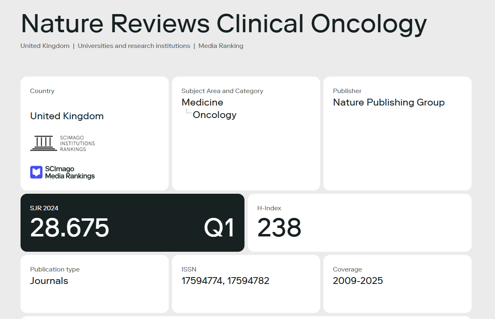495x319 pixels.
Task: Click the ISSN numbers 17594774, 17594782
Action: [x=225, y=281]
